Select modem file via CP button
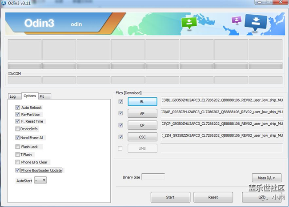The height and width of the screenshot is (207, 289). 142,125
